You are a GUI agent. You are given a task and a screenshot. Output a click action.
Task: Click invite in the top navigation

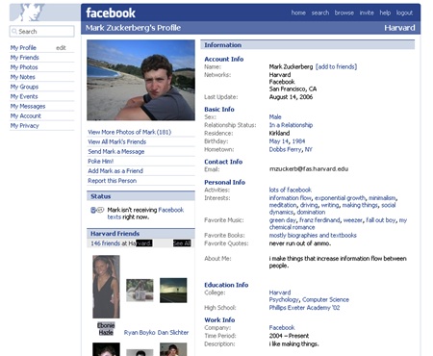click(x=367, y=13)
